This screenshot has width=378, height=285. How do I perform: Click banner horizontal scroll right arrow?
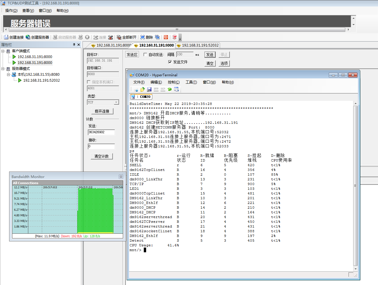348,29
